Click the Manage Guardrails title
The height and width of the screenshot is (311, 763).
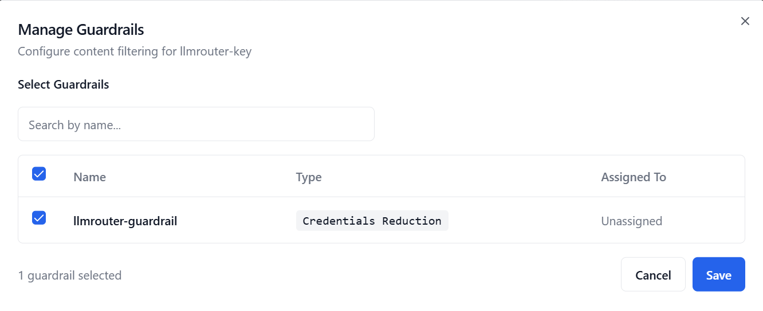tap(81, 29)
